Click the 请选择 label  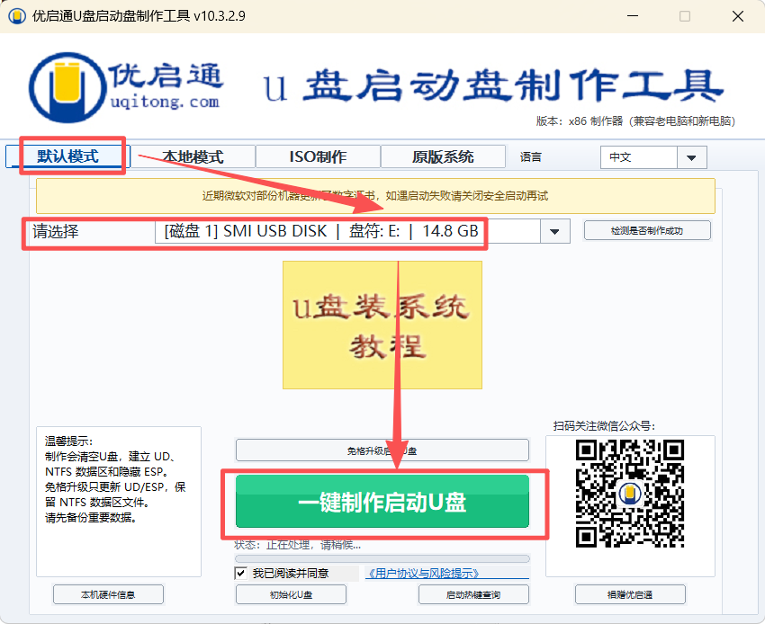(x=56, y=231)
